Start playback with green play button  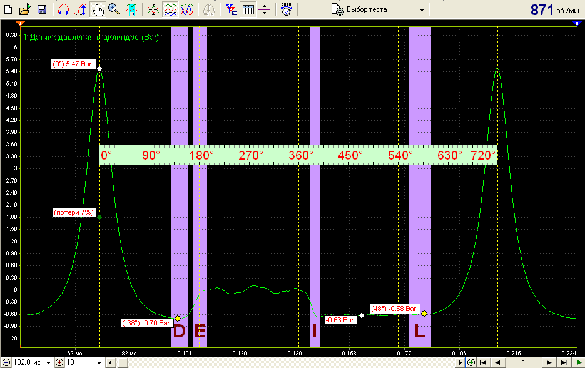click(x=579, y=363)
